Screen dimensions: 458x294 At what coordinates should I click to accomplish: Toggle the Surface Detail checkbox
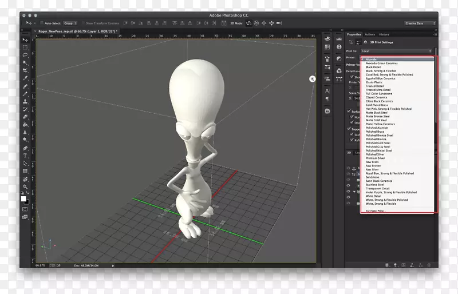pos(350,111)
